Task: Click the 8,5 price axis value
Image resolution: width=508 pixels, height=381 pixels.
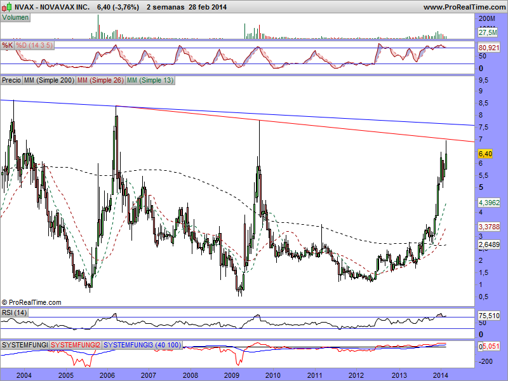Action: pos(483,104)
